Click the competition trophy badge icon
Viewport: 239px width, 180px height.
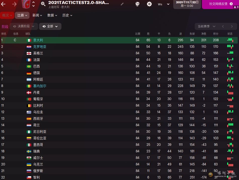click(x=26, y=4)
